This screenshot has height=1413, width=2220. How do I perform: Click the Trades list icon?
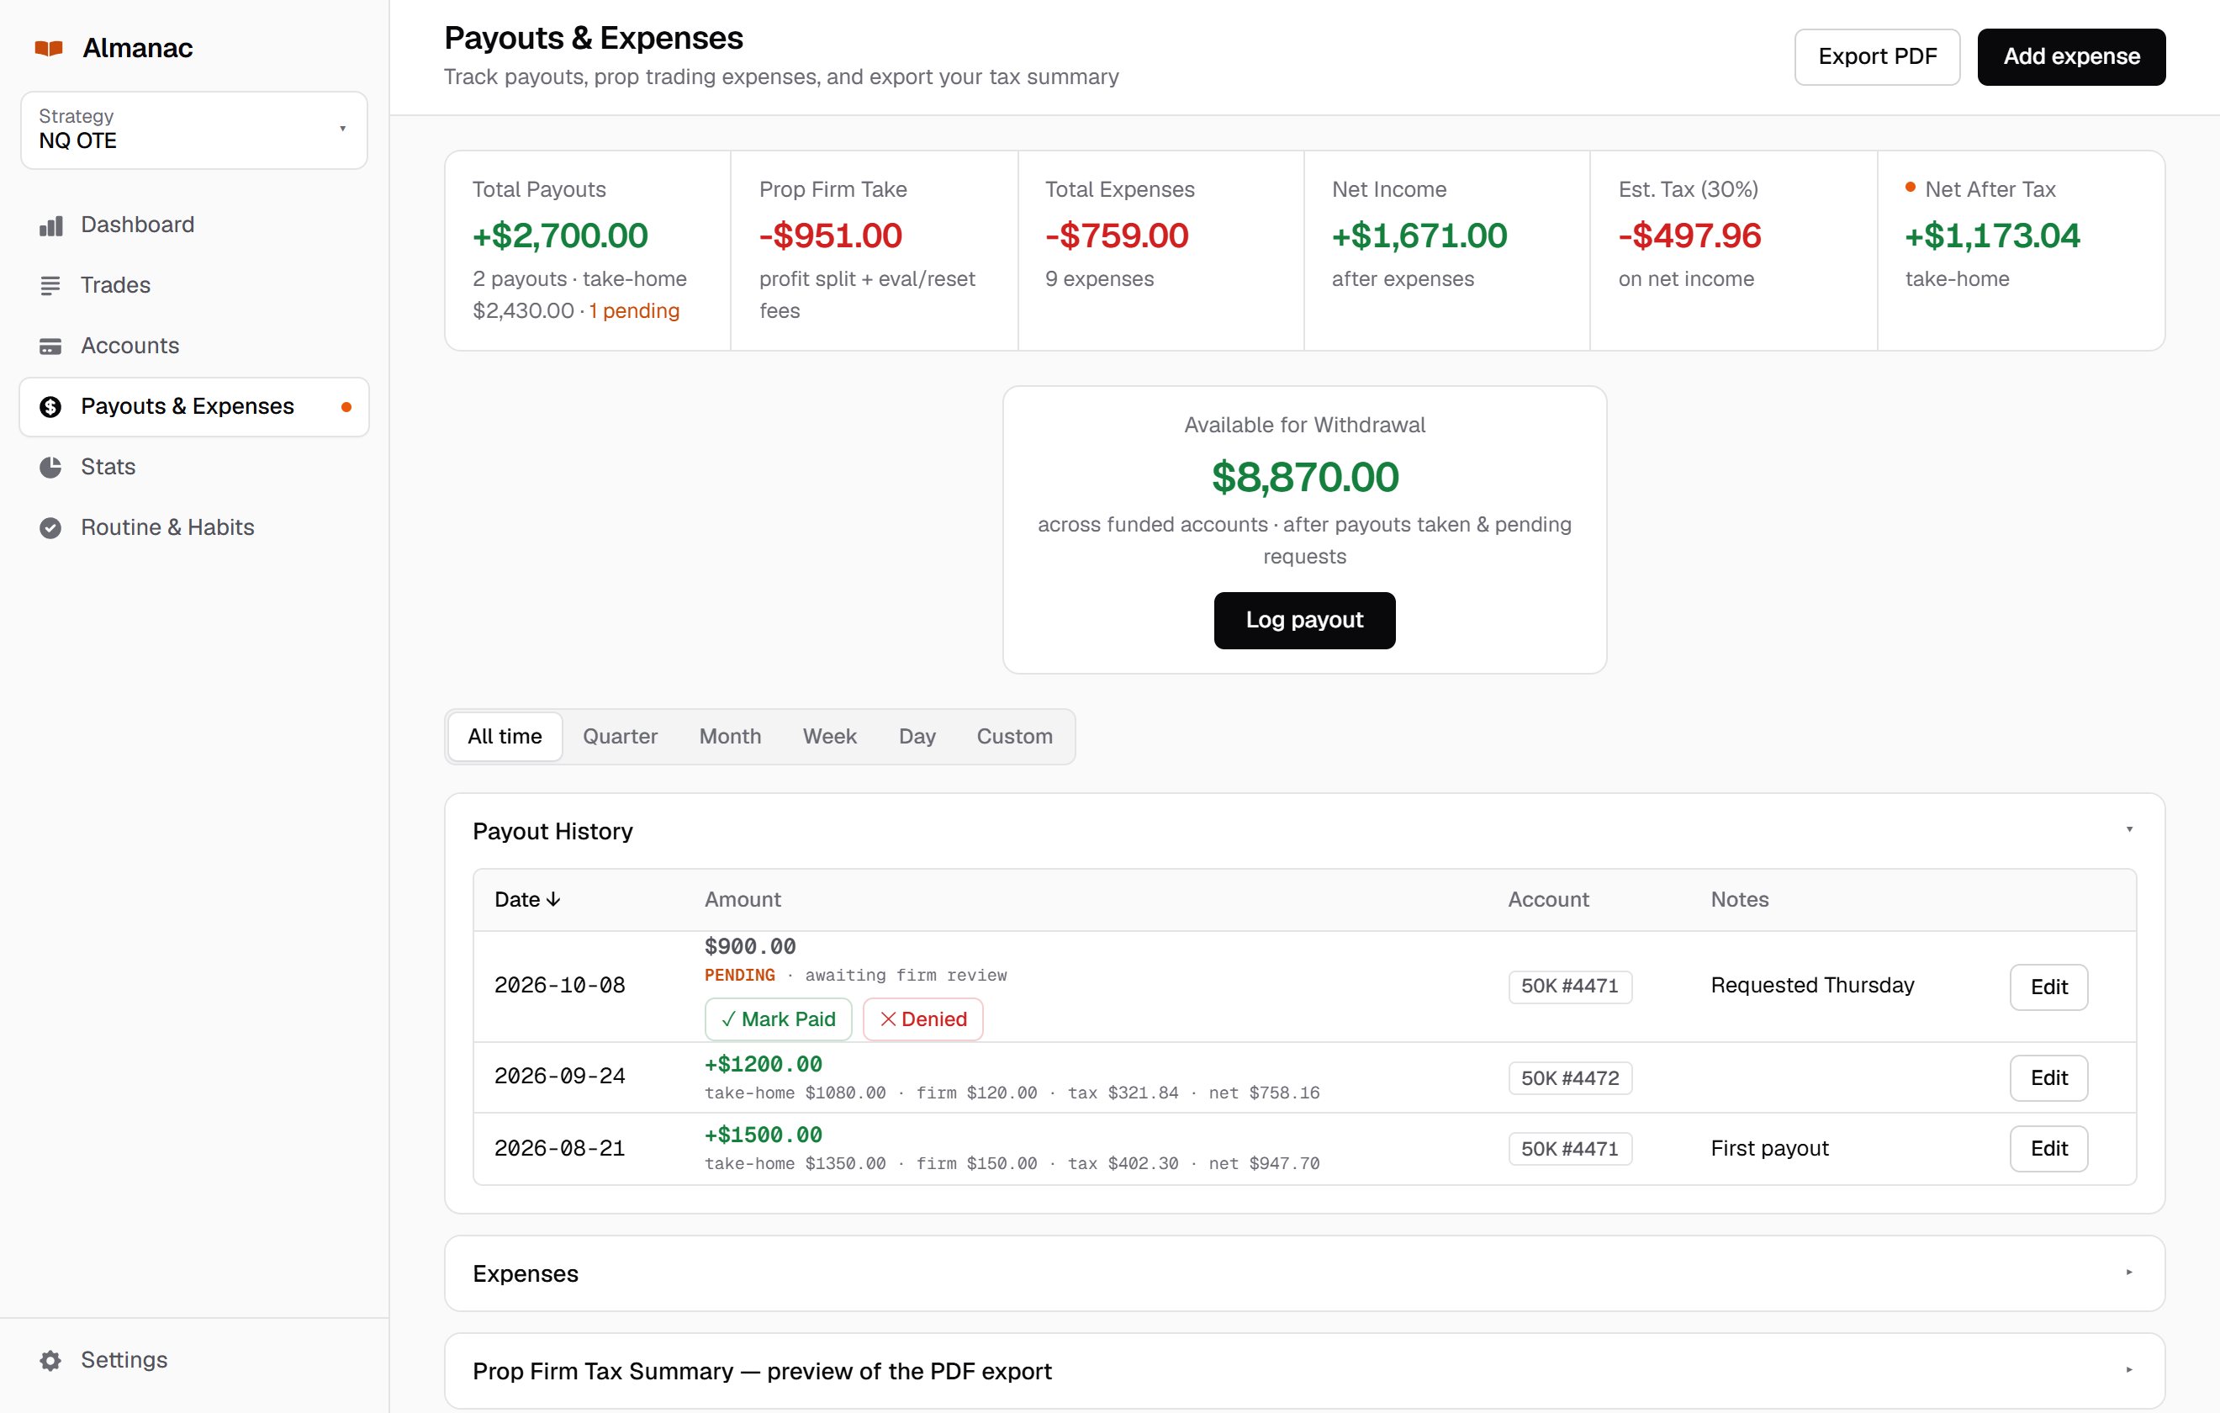click(x=50, y=286)
